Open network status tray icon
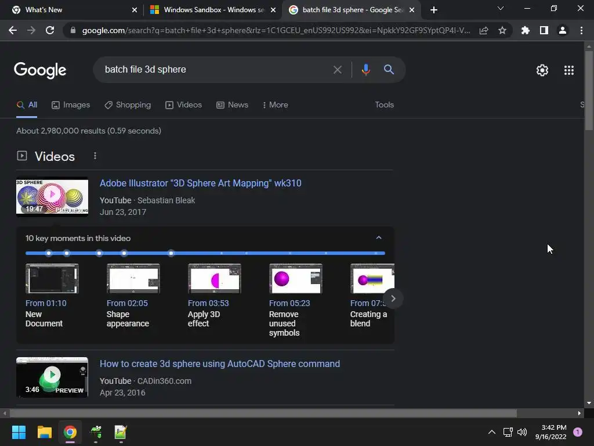 click(508, 432)
